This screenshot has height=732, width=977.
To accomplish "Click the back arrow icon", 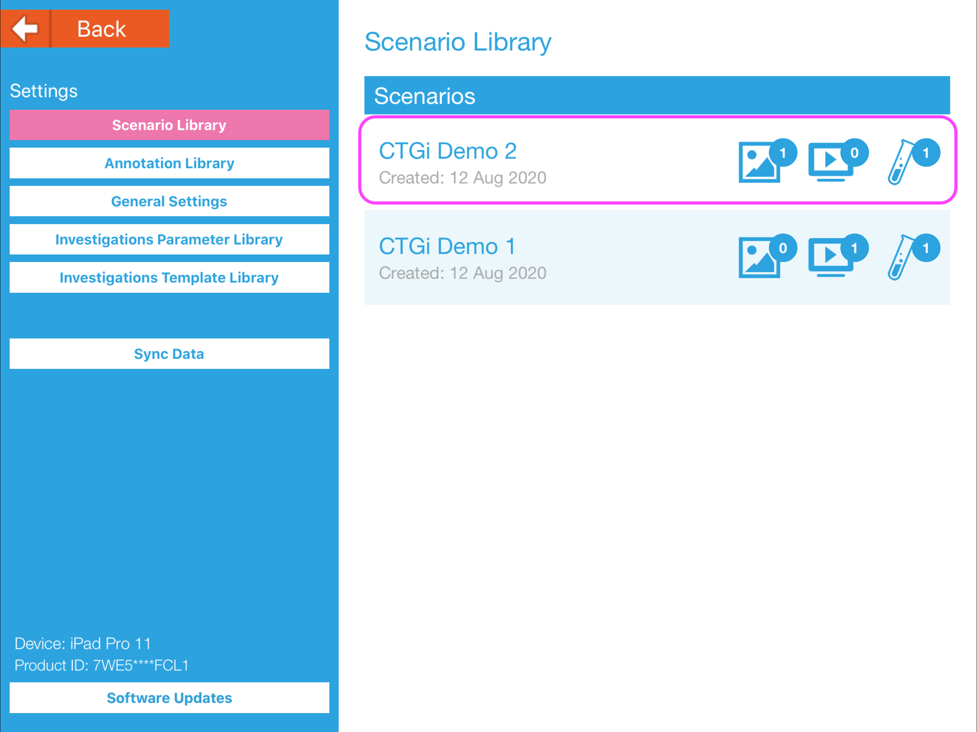I will click(26, 29).
